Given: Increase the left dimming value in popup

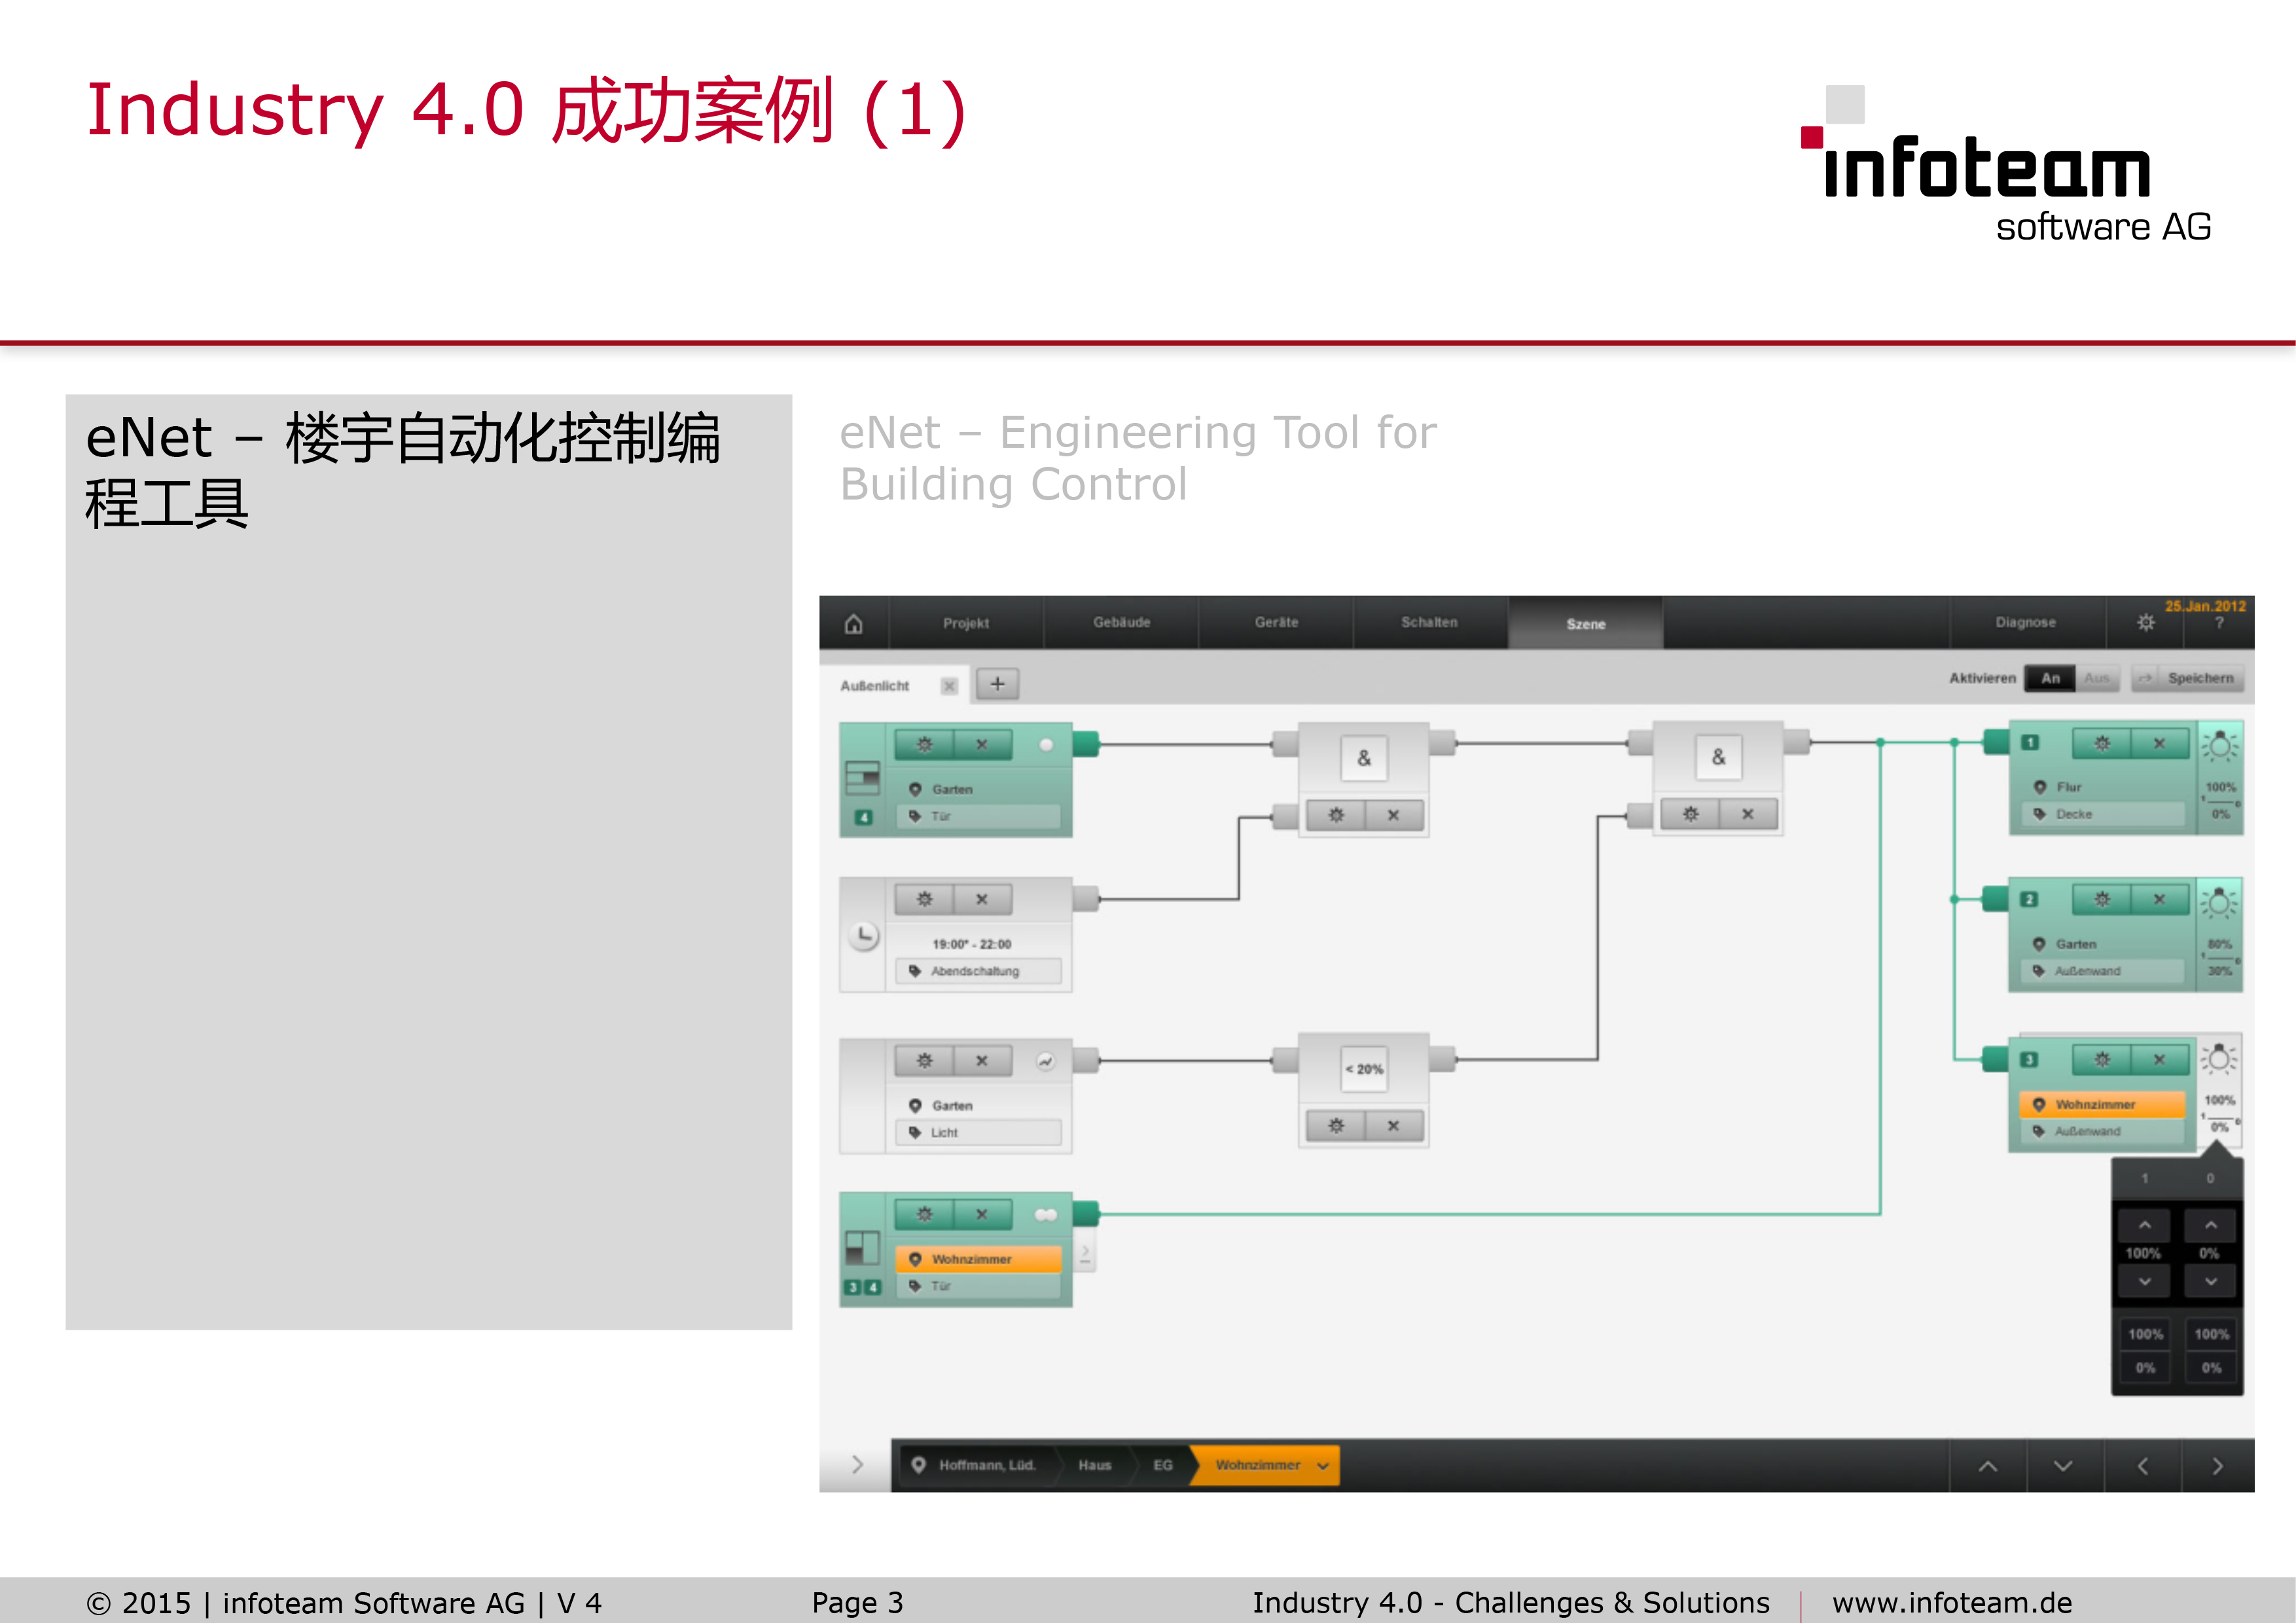Looking at the screenshot, I should coord(2144,1225).
